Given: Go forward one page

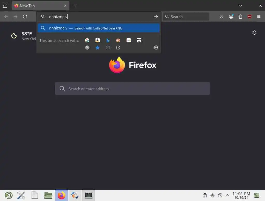Looking at the screenshot, I should click(15, 17).
